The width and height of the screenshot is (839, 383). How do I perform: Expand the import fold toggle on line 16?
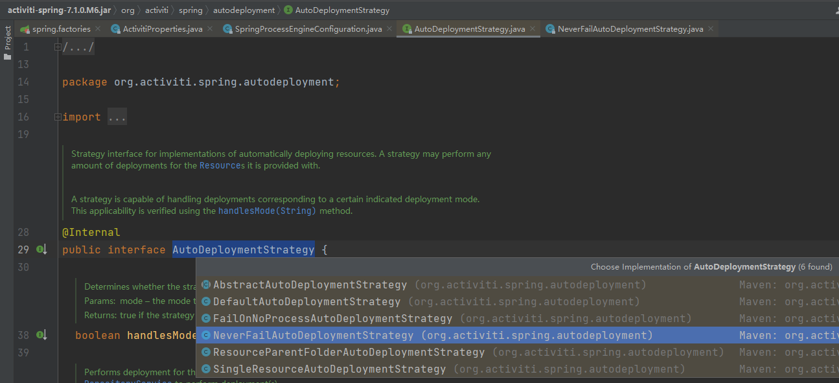(x=58, y=117)
